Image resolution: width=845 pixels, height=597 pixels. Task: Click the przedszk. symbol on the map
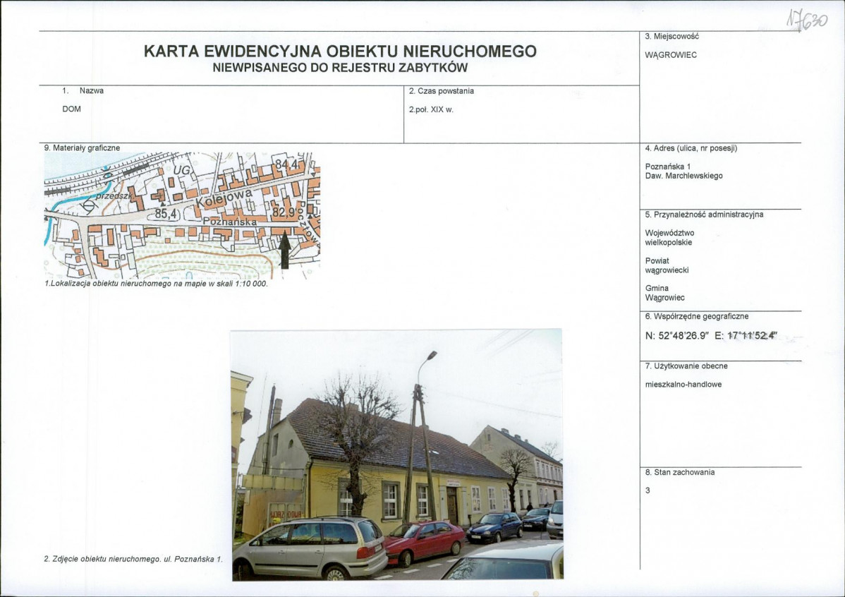pyautogui.click(x=114, y=196)
